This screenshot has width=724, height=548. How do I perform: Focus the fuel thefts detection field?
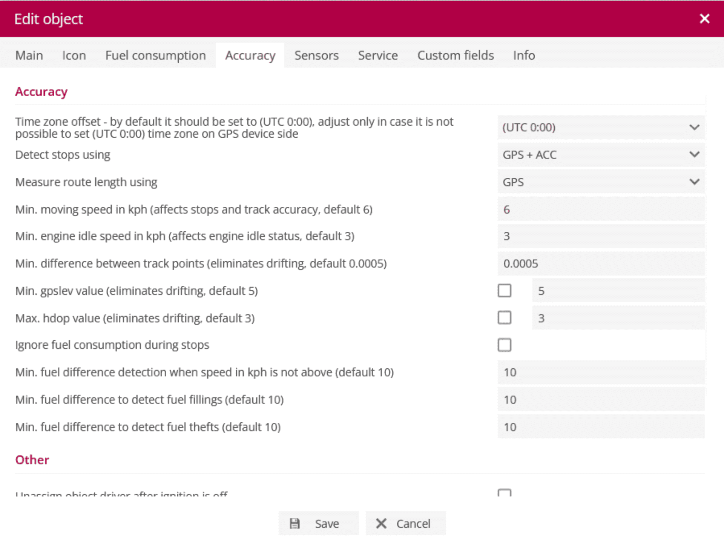600,427
